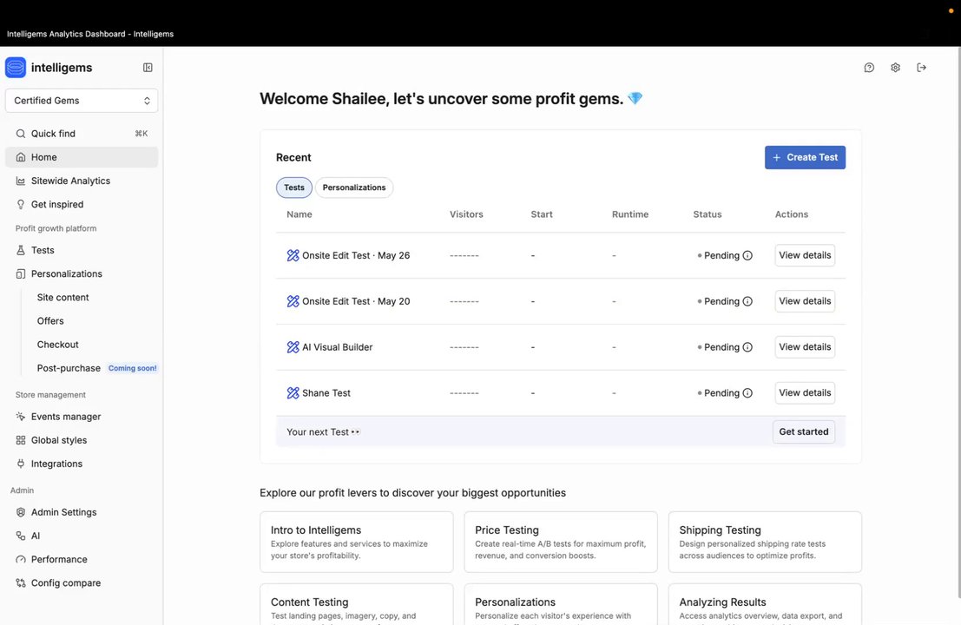
Task: Click the page vertical scrollbar
Action: (x=958, y=322)
